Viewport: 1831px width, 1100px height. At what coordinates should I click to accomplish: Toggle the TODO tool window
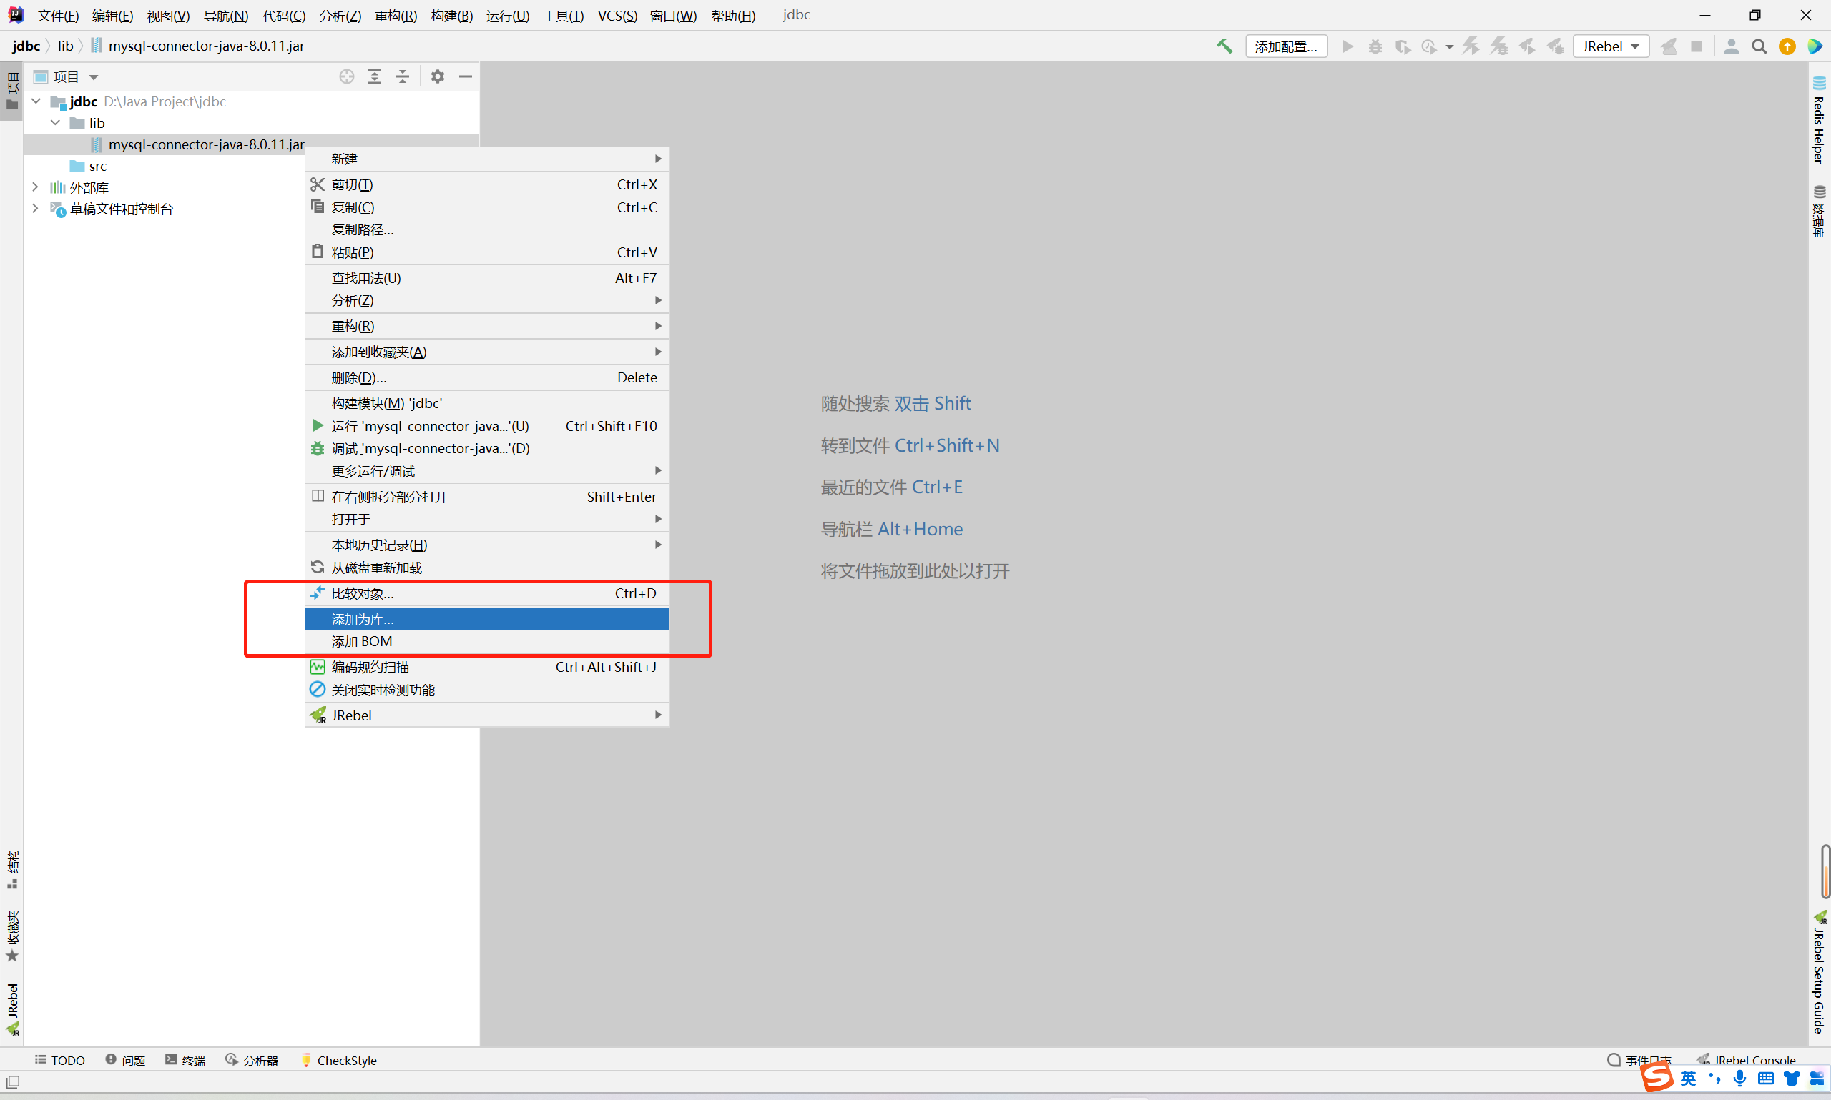coord(60,1060)
